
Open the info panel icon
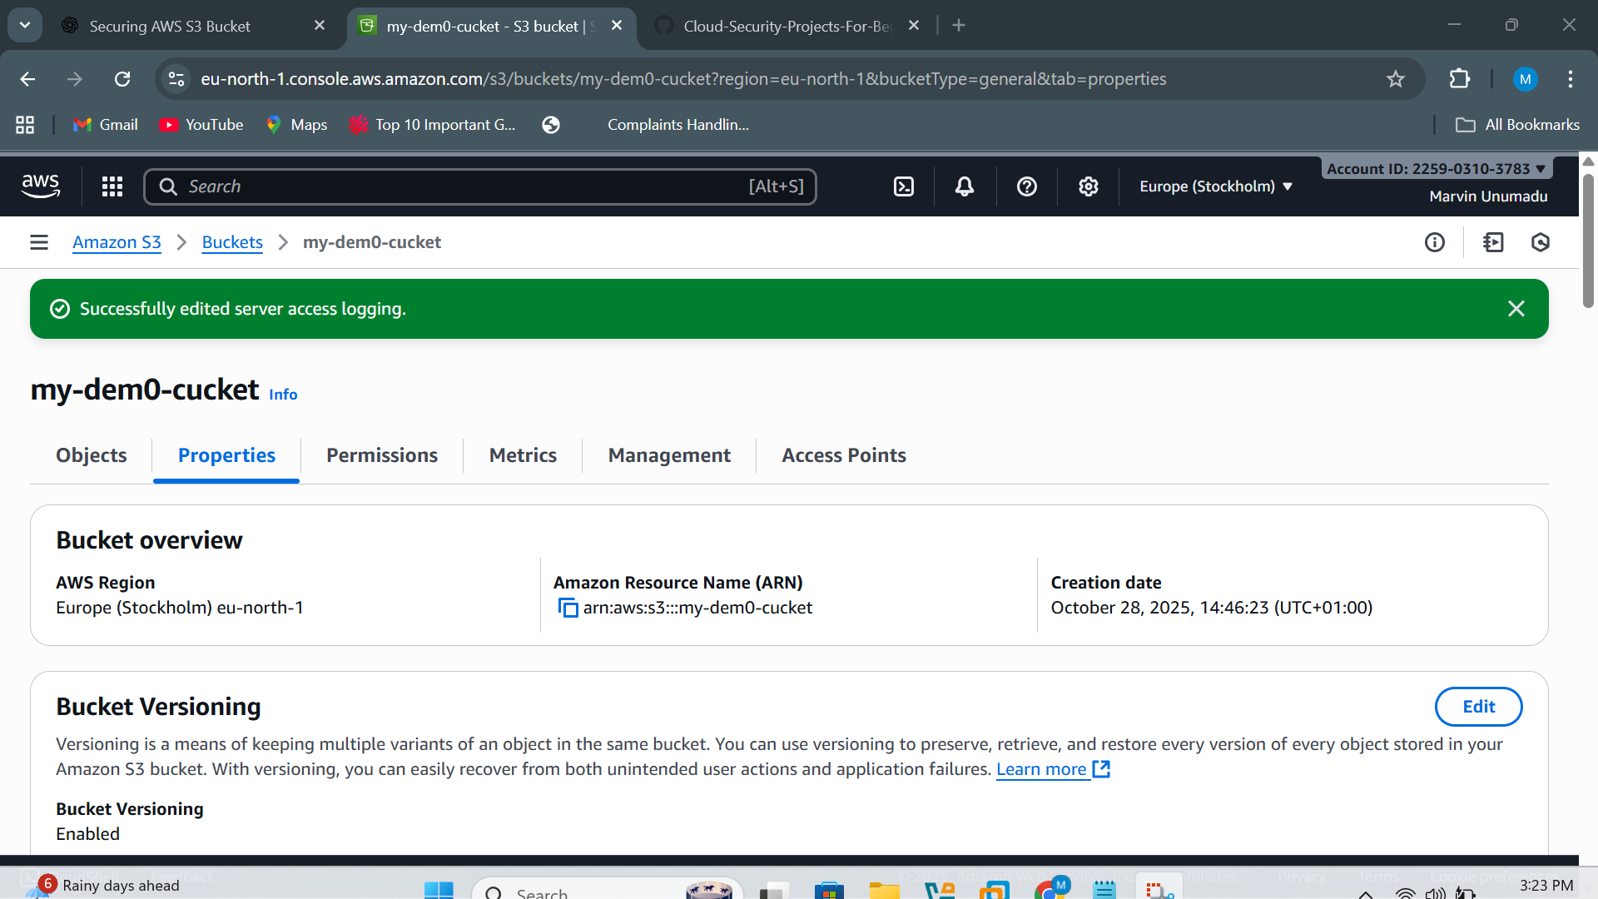coord(1434,242)
